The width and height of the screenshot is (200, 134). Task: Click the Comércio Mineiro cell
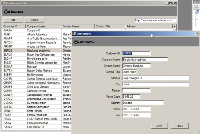[44, 91]
